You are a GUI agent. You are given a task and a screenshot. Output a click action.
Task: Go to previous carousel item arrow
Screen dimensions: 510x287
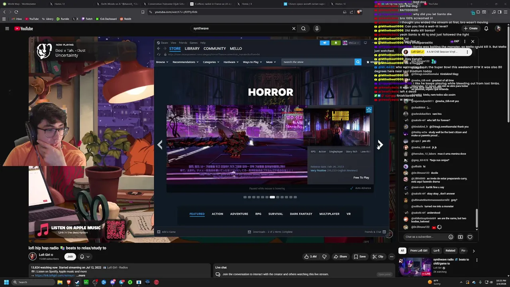coord(160,145)
